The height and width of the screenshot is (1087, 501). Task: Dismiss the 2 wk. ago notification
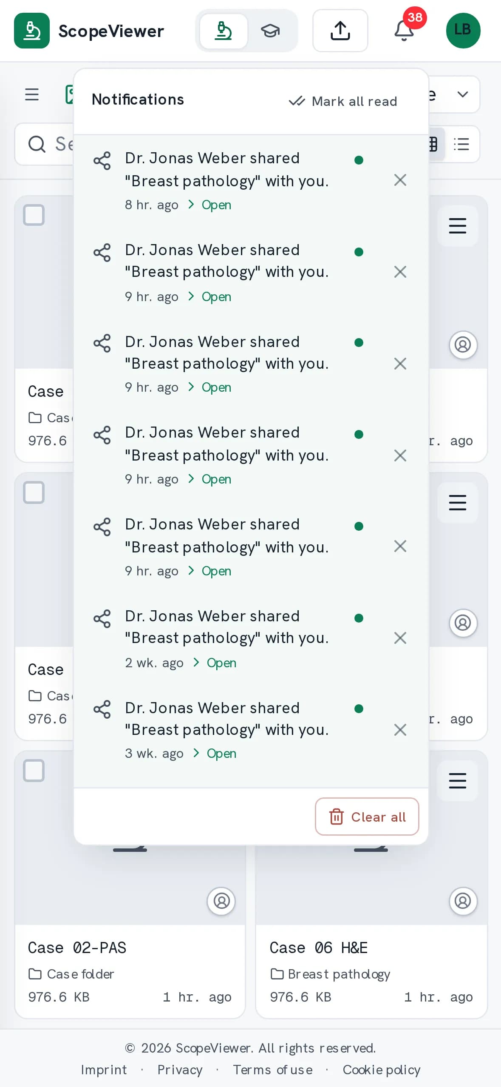(400, 638)
